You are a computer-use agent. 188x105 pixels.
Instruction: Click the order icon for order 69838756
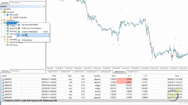pos(3,92)
